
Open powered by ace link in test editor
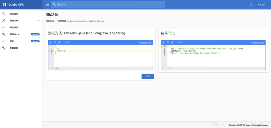(145, 42)
